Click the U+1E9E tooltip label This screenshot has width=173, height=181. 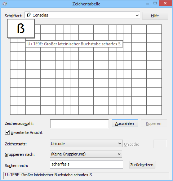pyautogui.click(x=74, y=44)
